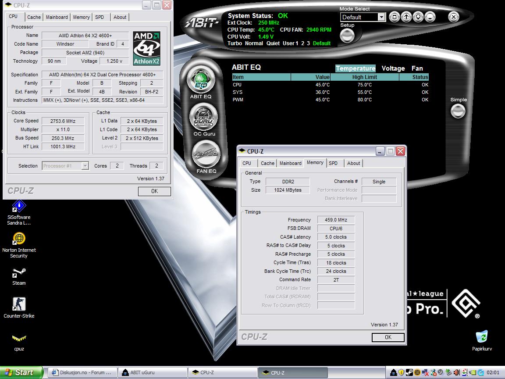Open the Mainboard tab in memory CPU-Z window
505x379 pixels.
click(291, 163)
